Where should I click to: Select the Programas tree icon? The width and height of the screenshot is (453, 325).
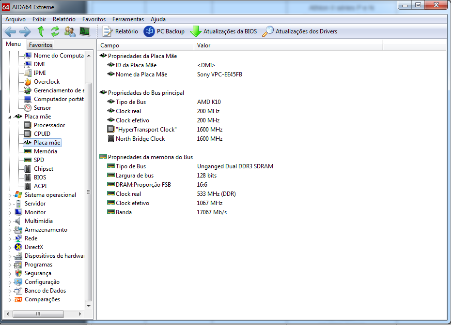pyautogui.click(x=18, y=265)
